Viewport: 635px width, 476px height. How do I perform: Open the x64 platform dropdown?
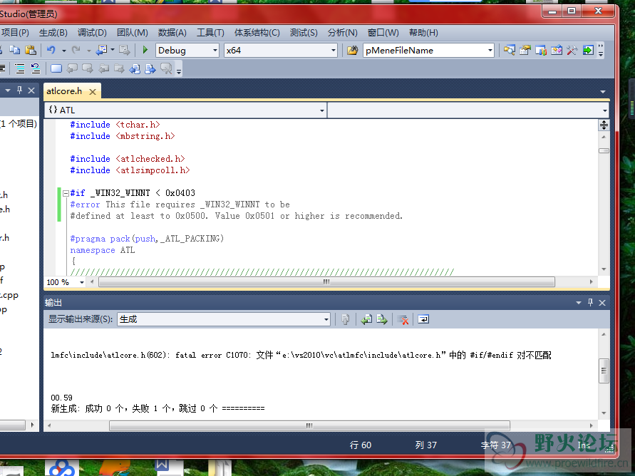click(x=334, y=50)
